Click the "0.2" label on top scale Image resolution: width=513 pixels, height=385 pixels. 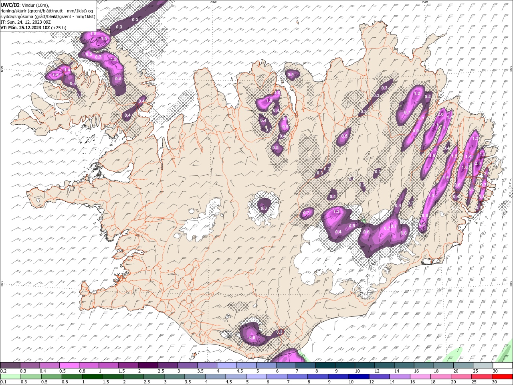coord(3,371)
